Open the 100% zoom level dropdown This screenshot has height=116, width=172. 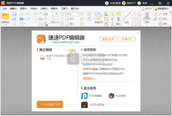coord(78,14)
